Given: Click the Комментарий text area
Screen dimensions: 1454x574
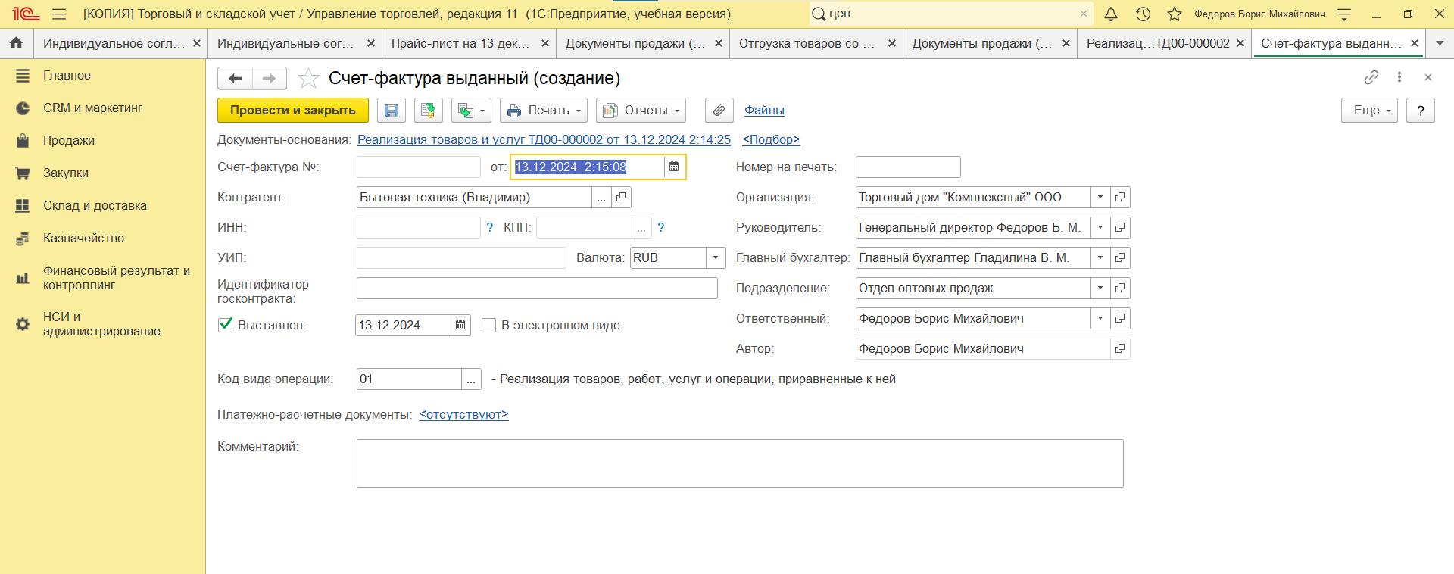Looking at the screenshot, I should 740,463.
